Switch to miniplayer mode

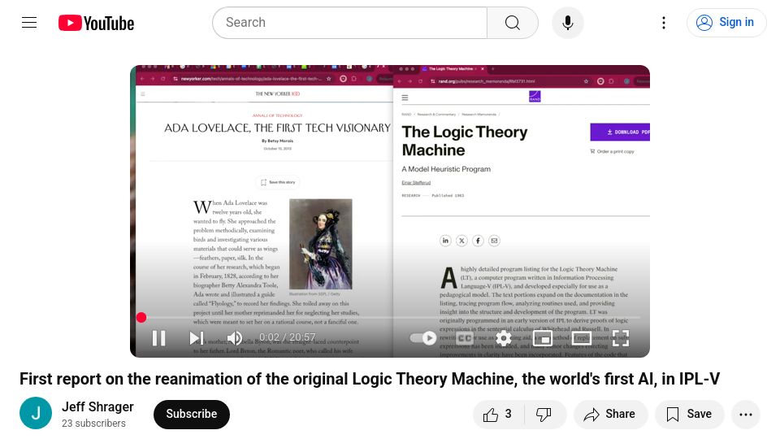(542, 338)
